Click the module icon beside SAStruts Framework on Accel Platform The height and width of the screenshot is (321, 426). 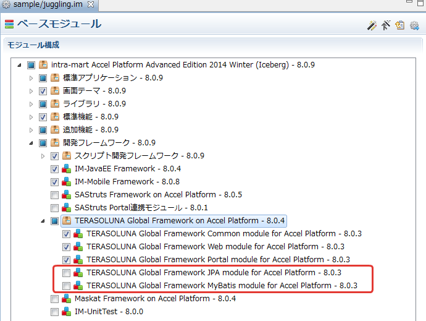coord(67,195)
